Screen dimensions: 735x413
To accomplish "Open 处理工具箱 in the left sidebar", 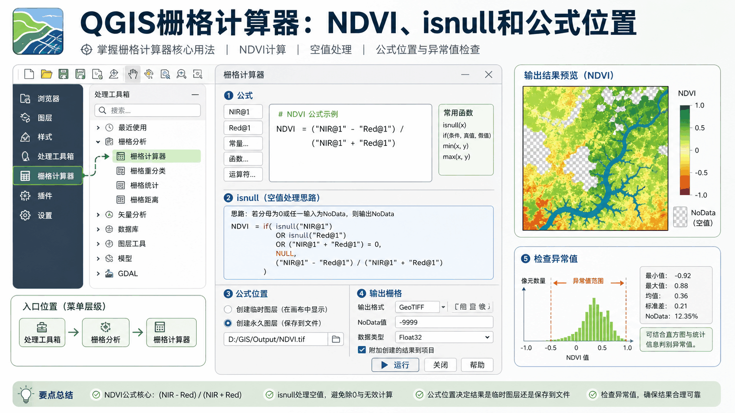I will tap(48, 156).
